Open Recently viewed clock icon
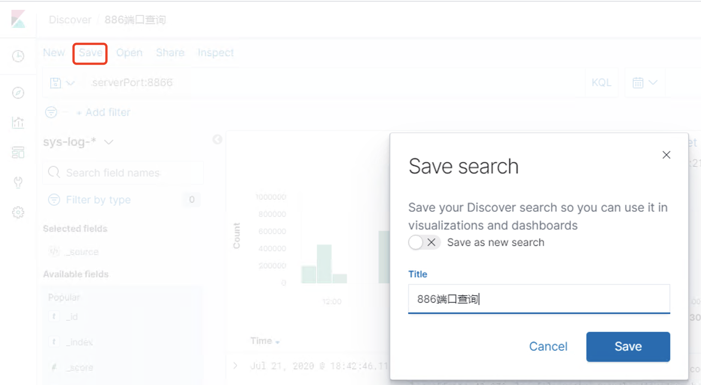Screen dimensions: 701x385 click(x=18, y=56)
